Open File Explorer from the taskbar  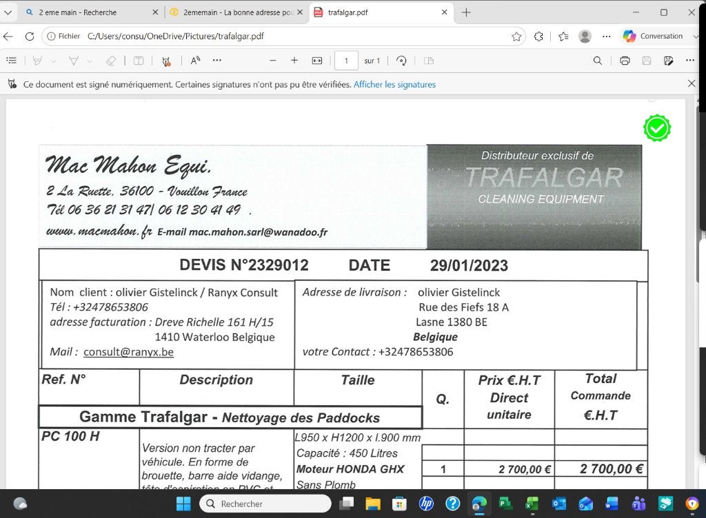click(373, 504)
